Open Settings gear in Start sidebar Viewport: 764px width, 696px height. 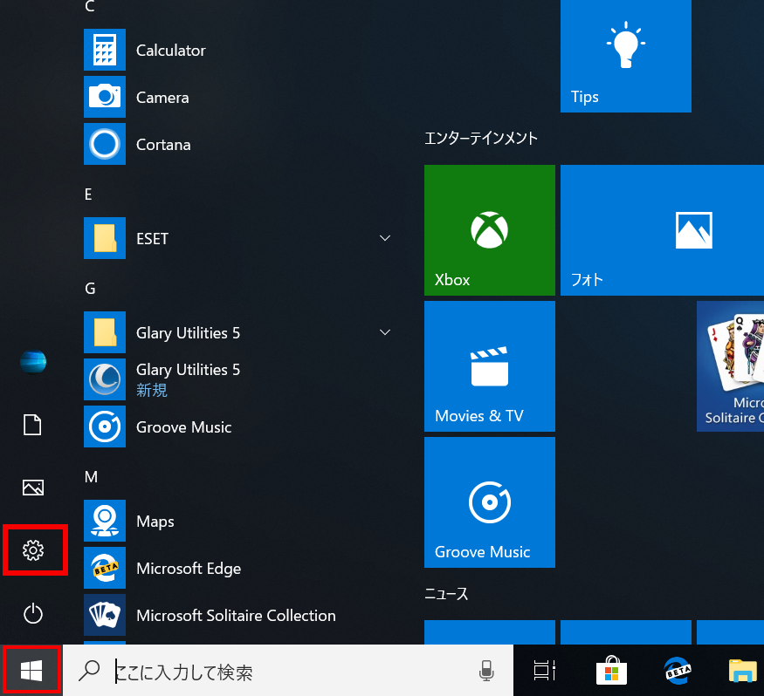click(x=33, y=550)
